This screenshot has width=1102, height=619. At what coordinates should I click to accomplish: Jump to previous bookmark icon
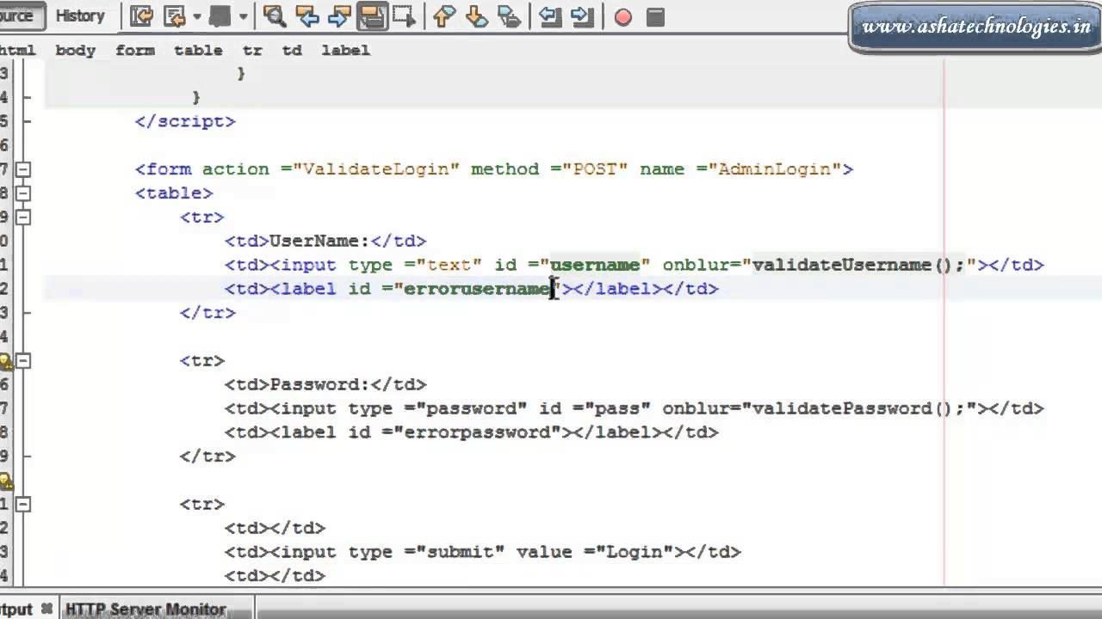coord(444,16)
